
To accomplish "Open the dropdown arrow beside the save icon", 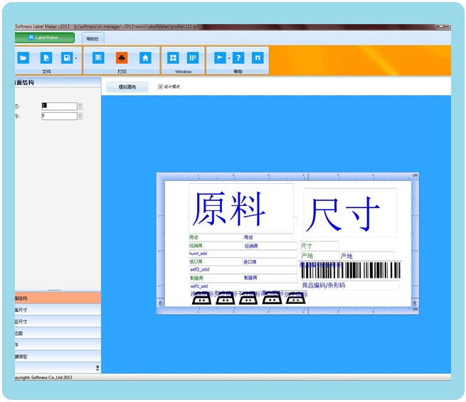I will click(76, 58).
